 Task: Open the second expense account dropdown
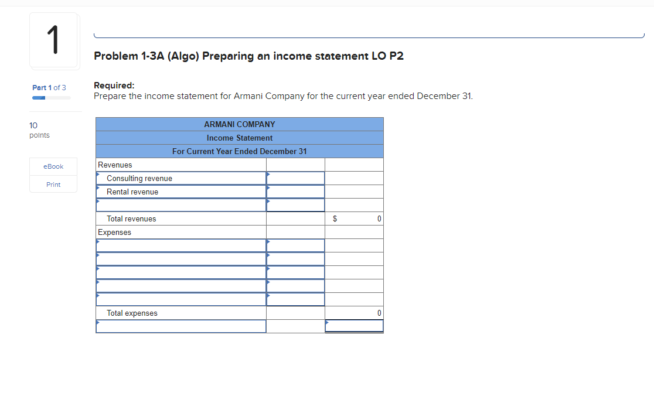click(180, 258)
